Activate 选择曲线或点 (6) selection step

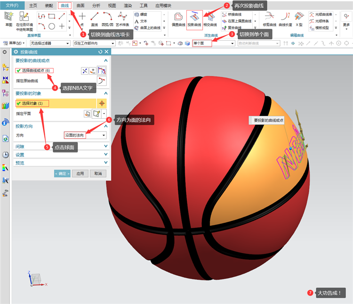(34, 71)
